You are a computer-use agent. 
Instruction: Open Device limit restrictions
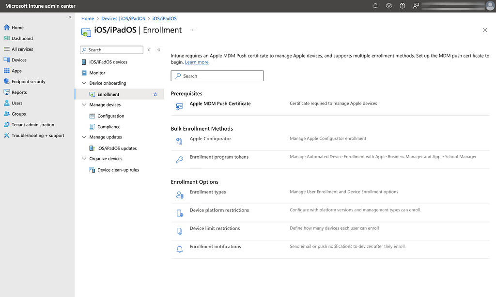coord(215,228)
